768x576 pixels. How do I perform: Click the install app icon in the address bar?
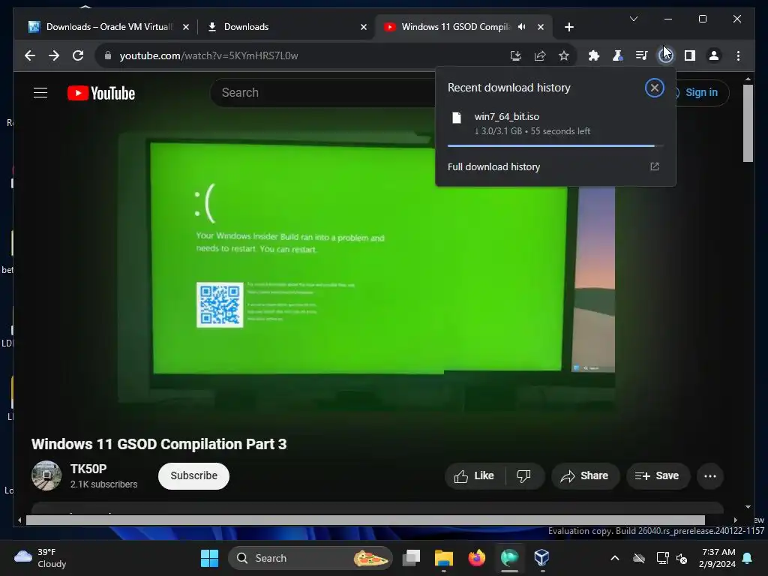pos(516,55)
